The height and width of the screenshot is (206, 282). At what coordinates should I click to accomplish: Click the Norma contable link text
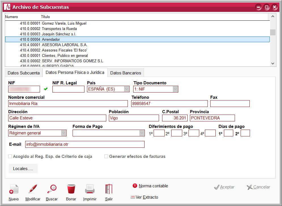(x=153, y=186)
